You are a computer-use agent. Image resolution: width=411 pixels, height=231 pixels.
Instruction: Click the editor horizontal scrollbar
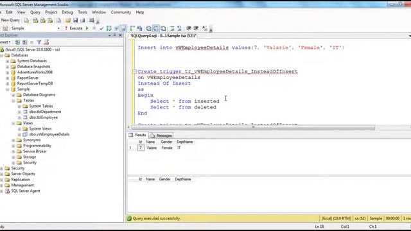[253, 127]
